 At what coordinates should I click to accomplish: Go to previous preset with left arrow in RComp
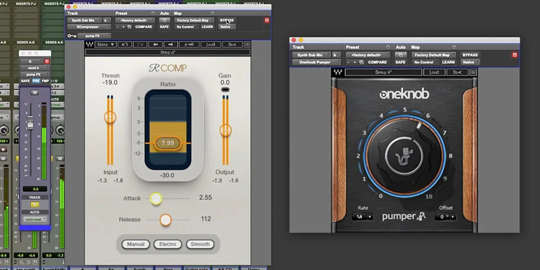(x=156, y=44)
